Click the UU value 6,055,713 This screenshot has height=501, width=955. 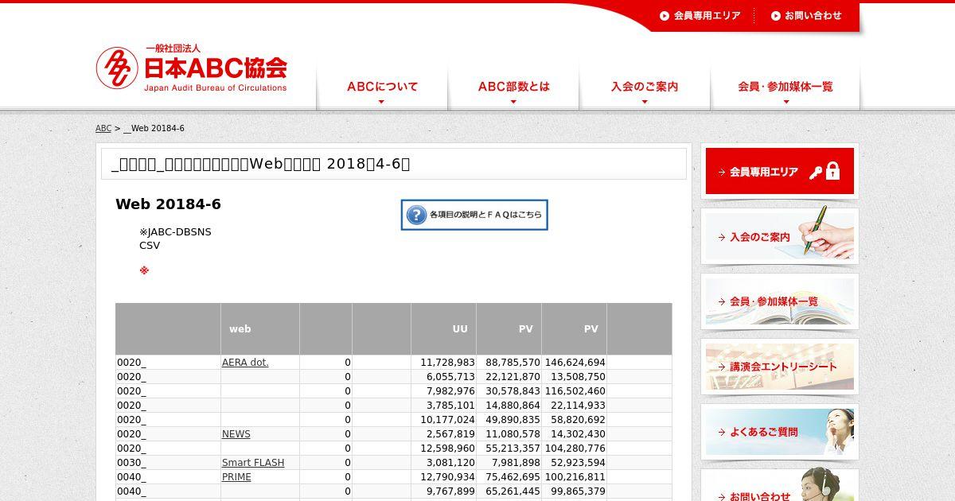[450, 377]
